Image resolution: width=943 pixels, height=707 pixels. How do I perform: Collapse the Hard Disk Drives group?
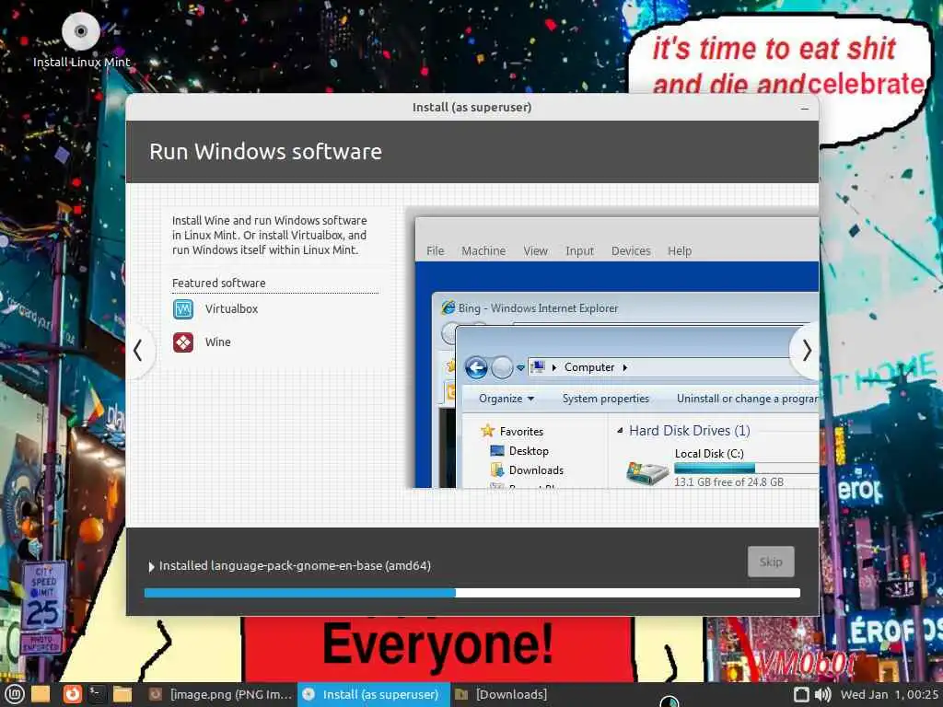pyautogui.click(x=620, y=431)
